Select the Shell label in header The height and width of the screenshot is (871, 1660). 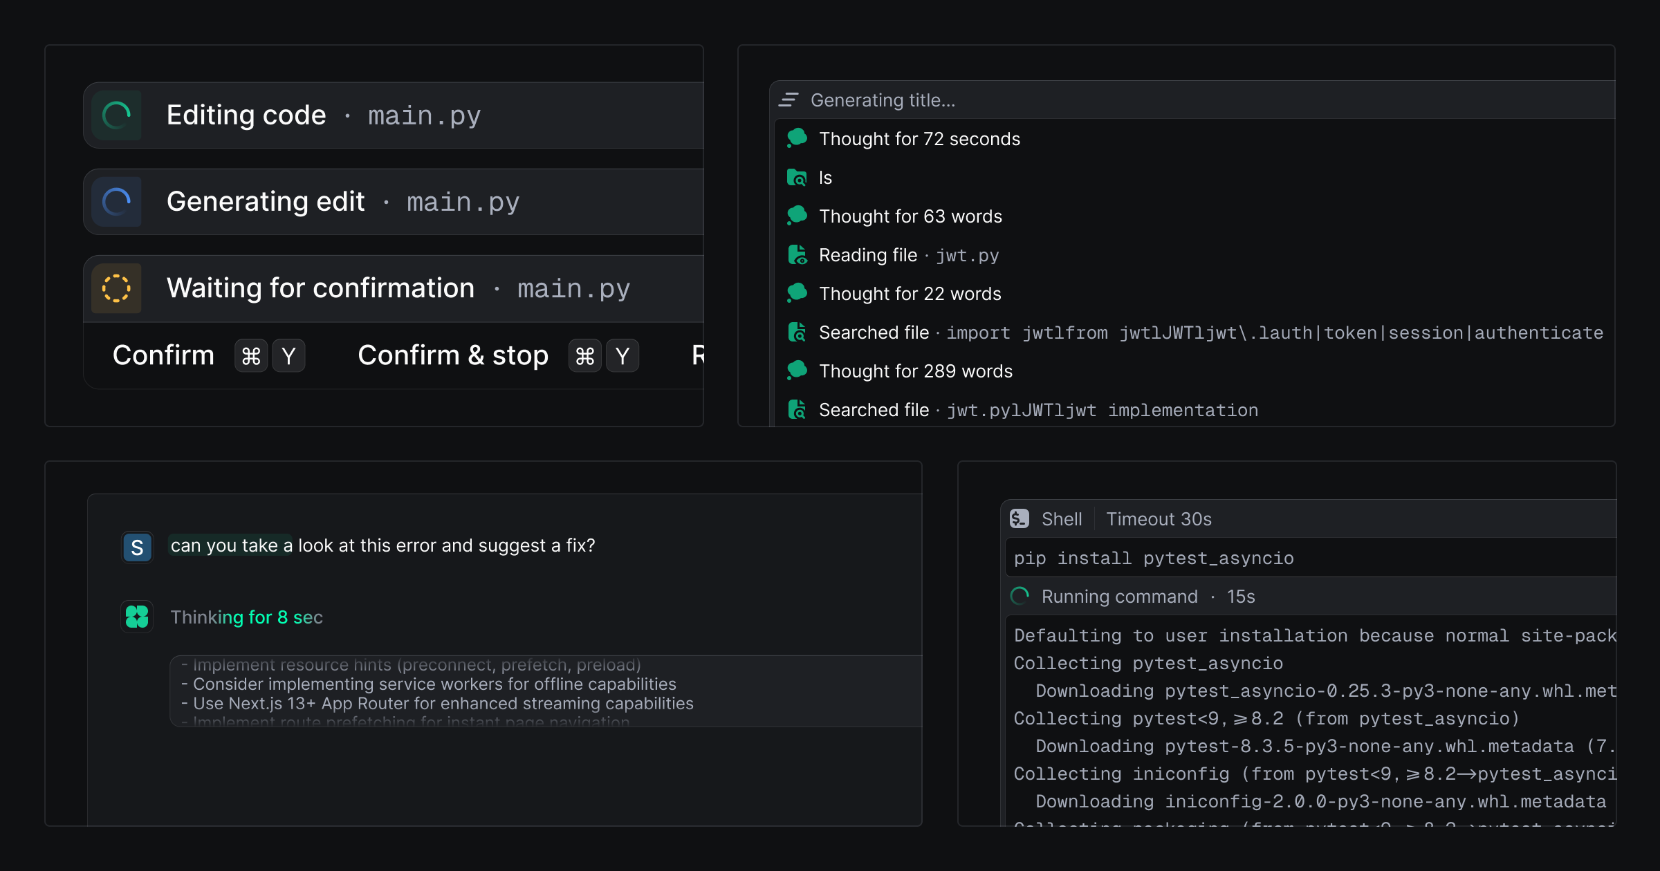tap(1061, 518)
